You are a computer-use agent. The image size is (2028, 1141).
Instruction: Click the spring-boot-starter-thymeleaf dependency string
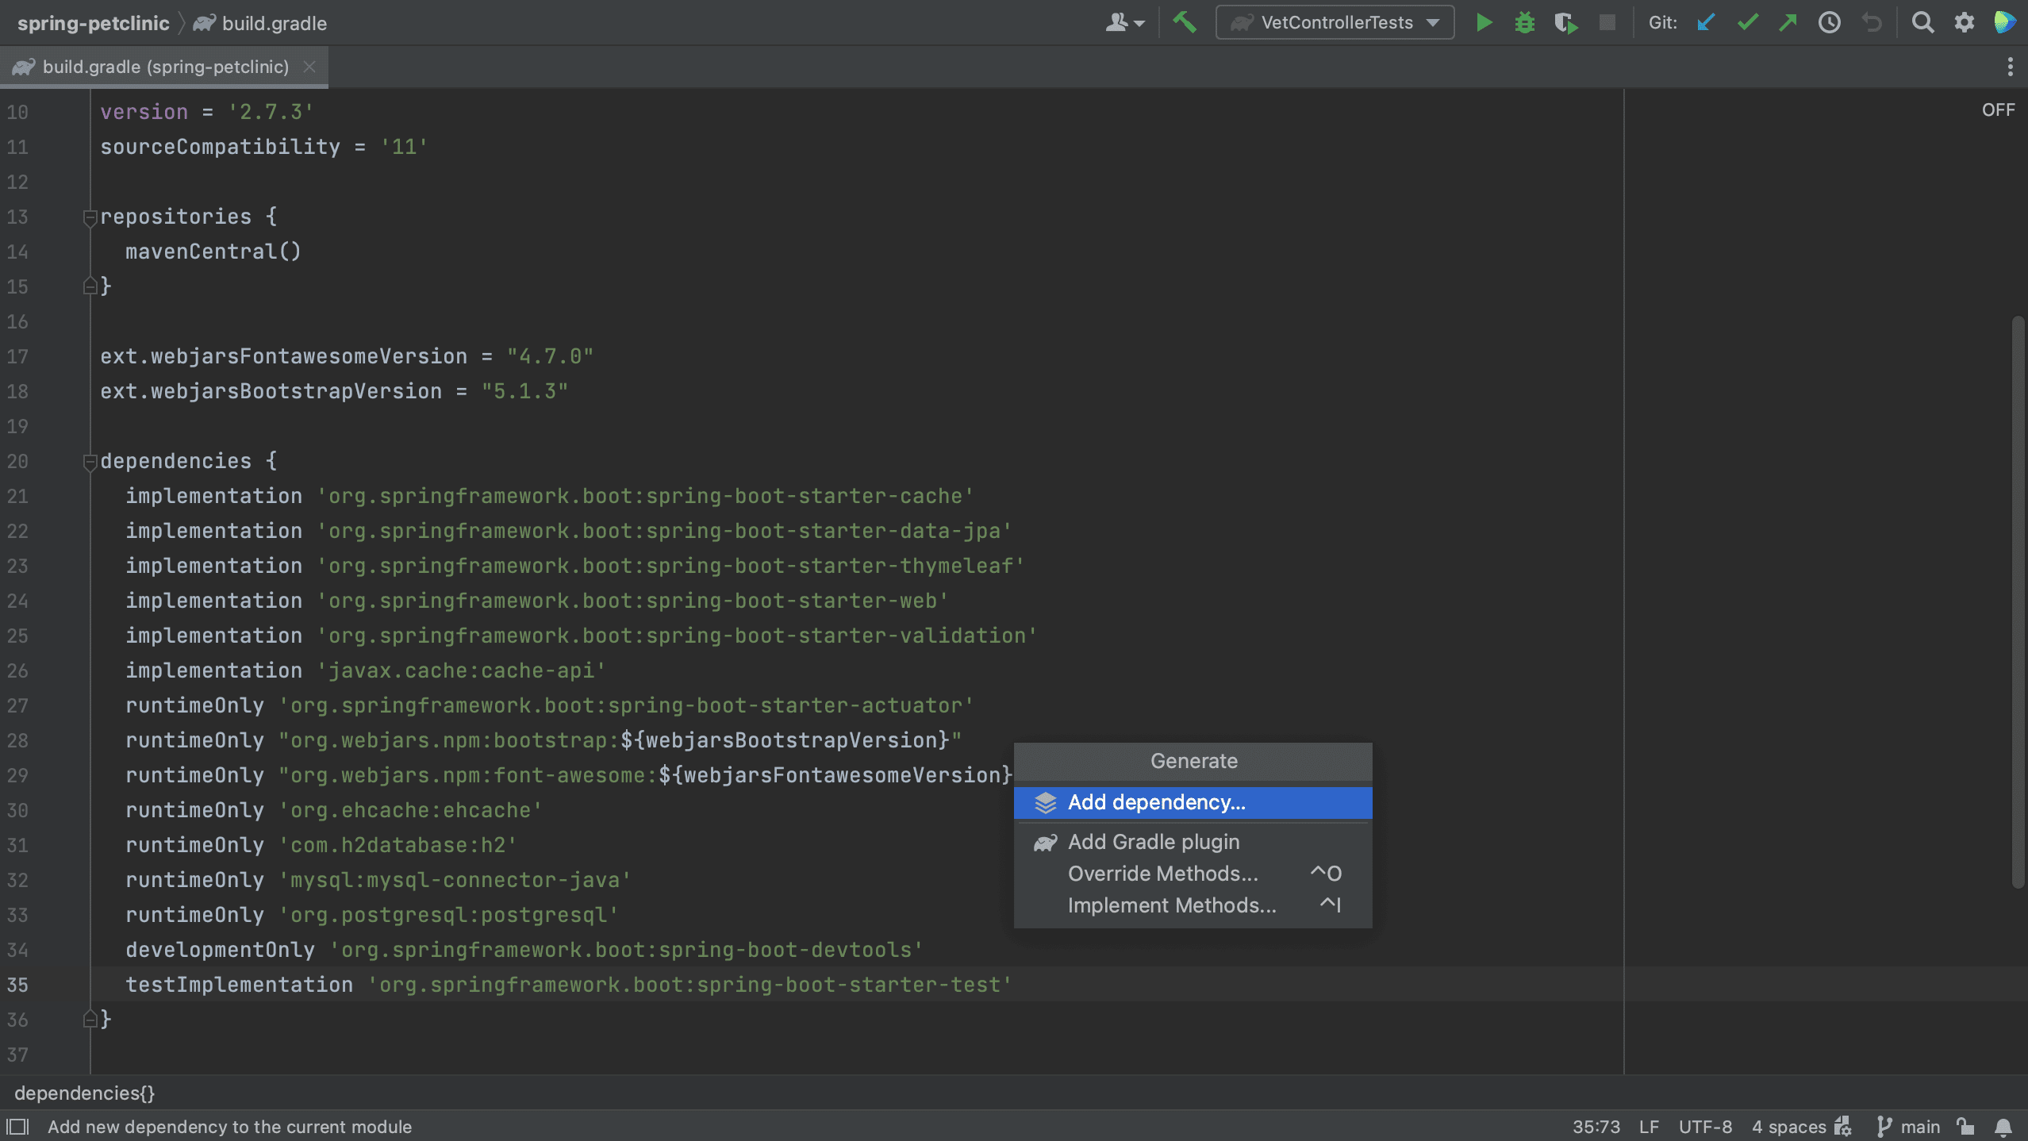pyautogui.click(x=670, y=566)
